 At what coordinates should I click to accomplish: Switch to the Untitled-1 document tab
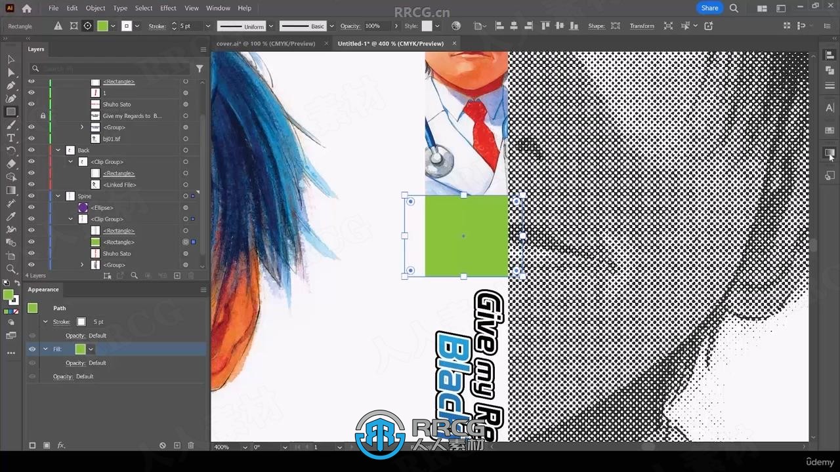[390, 43]
